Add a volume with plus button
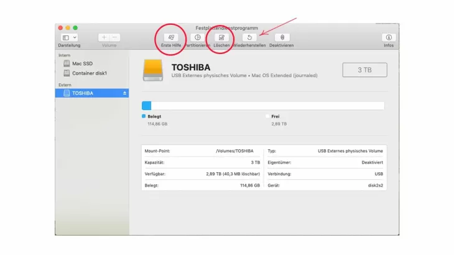Viewport: 454px width, 255px height. click(103, 38)
